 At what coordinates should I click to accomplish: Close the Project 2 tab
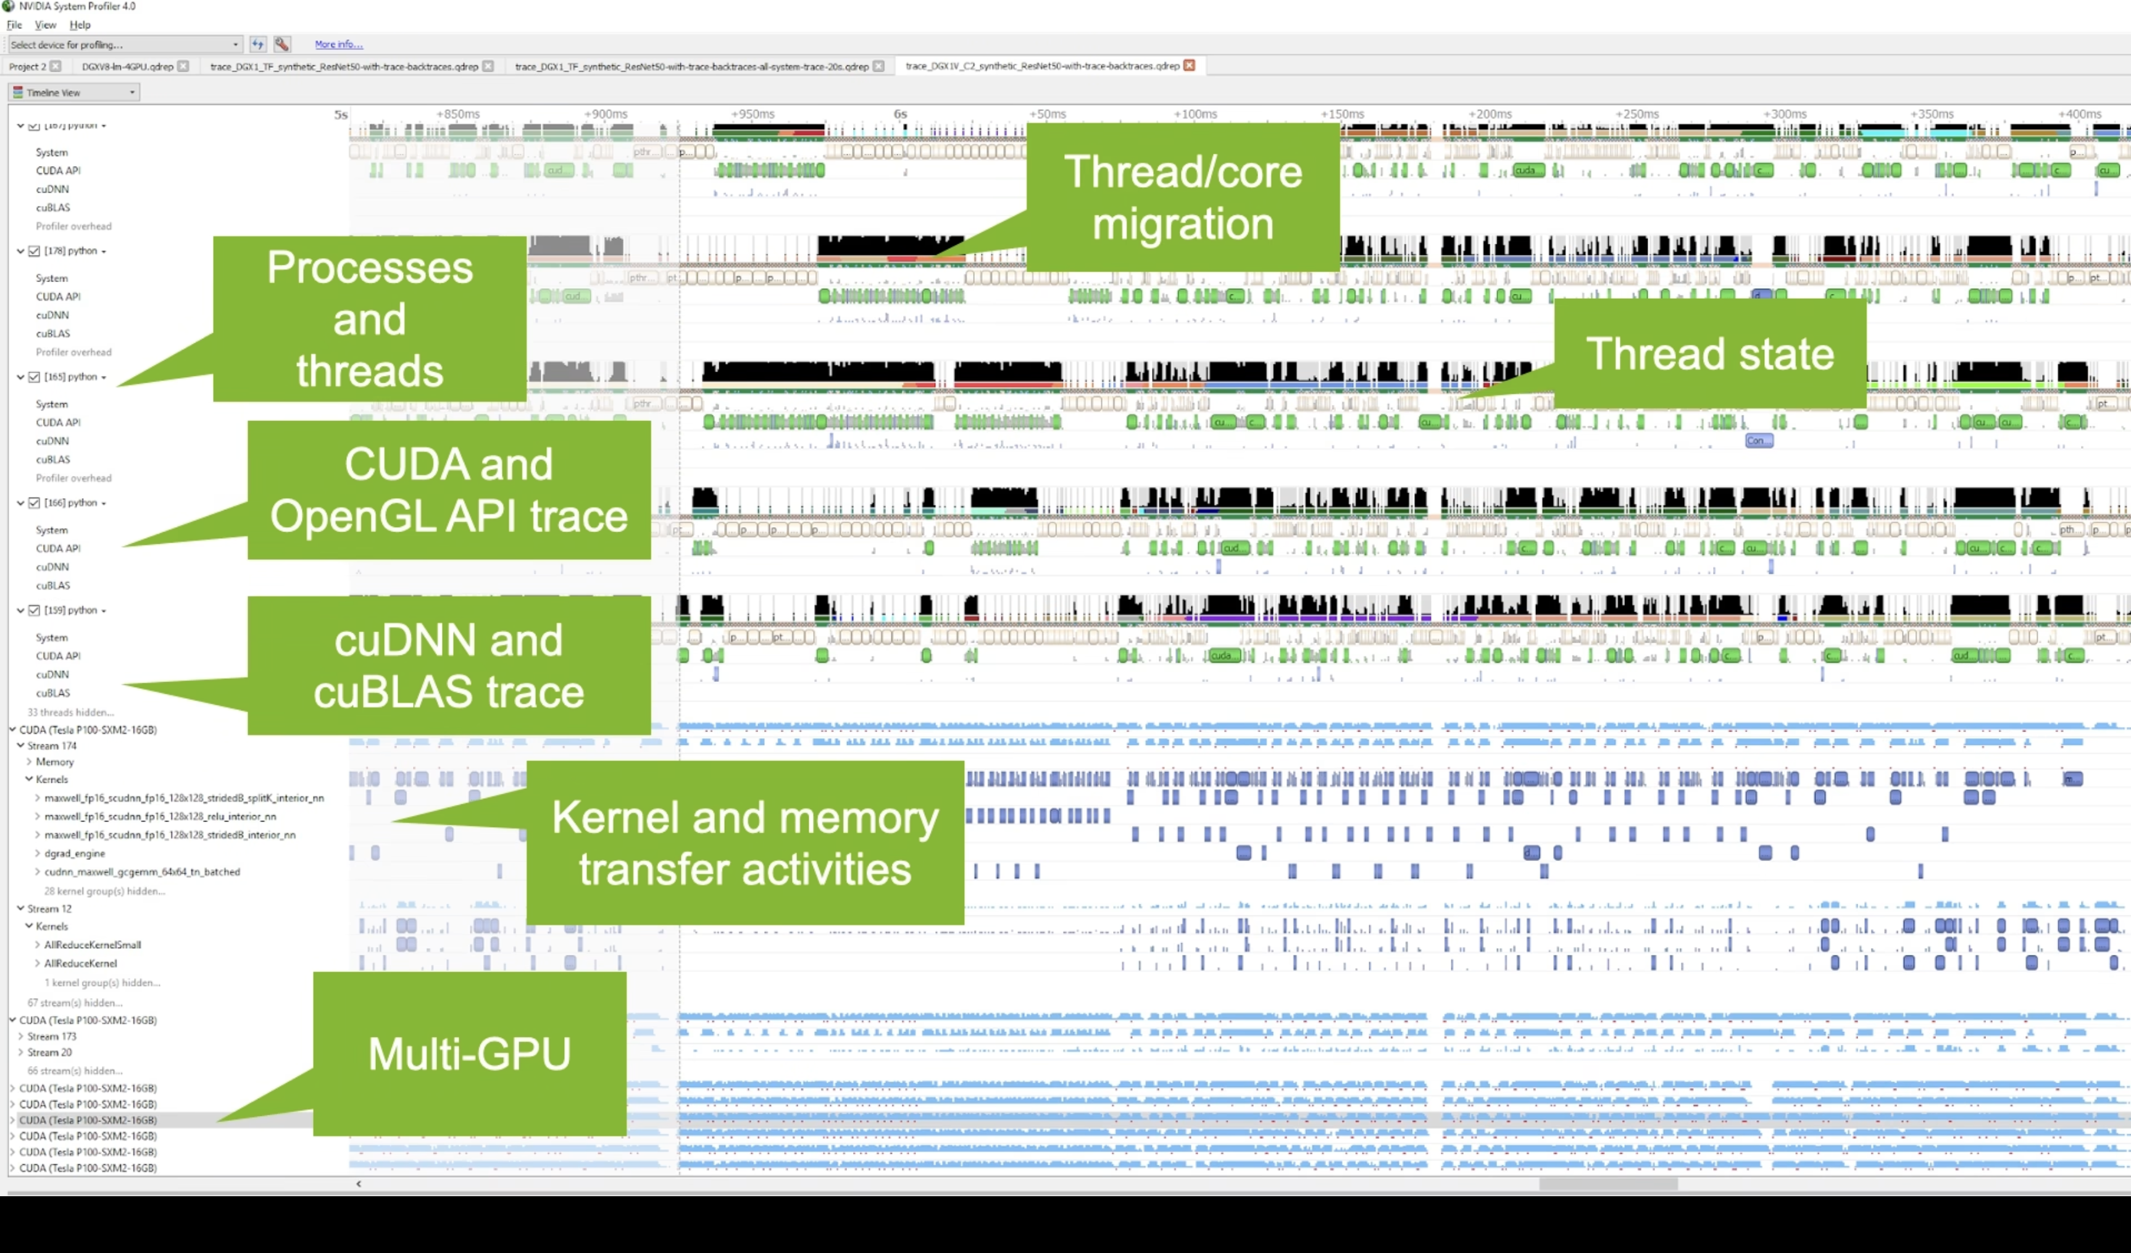tap(56, 66)
